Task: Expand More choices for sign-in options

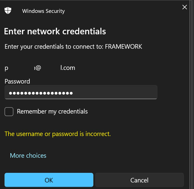Action: tap(28, 155)
